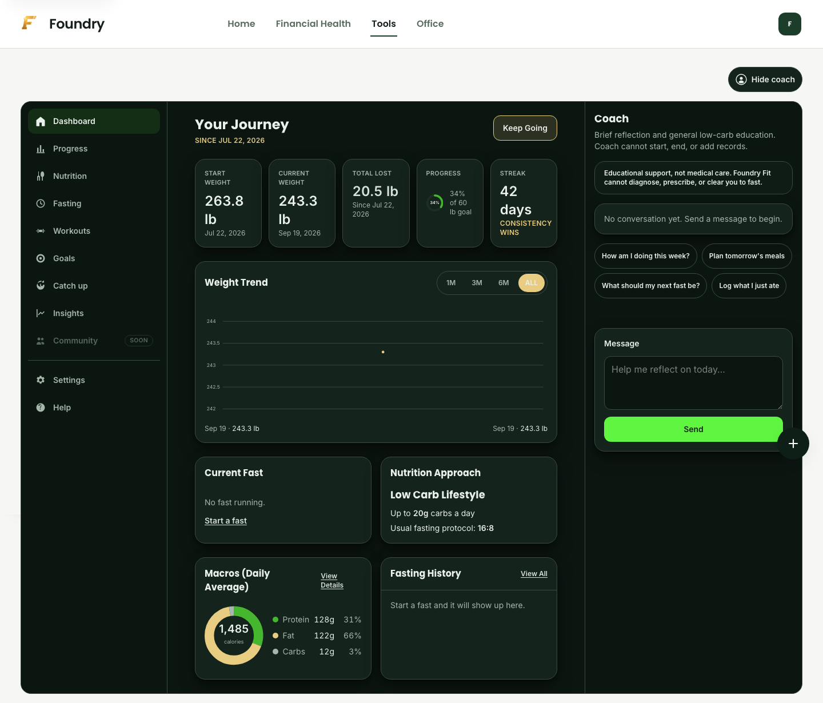This screenshot has width=823, height=703.
Task: Click the Settings gear icon
Action: point(41,380)
